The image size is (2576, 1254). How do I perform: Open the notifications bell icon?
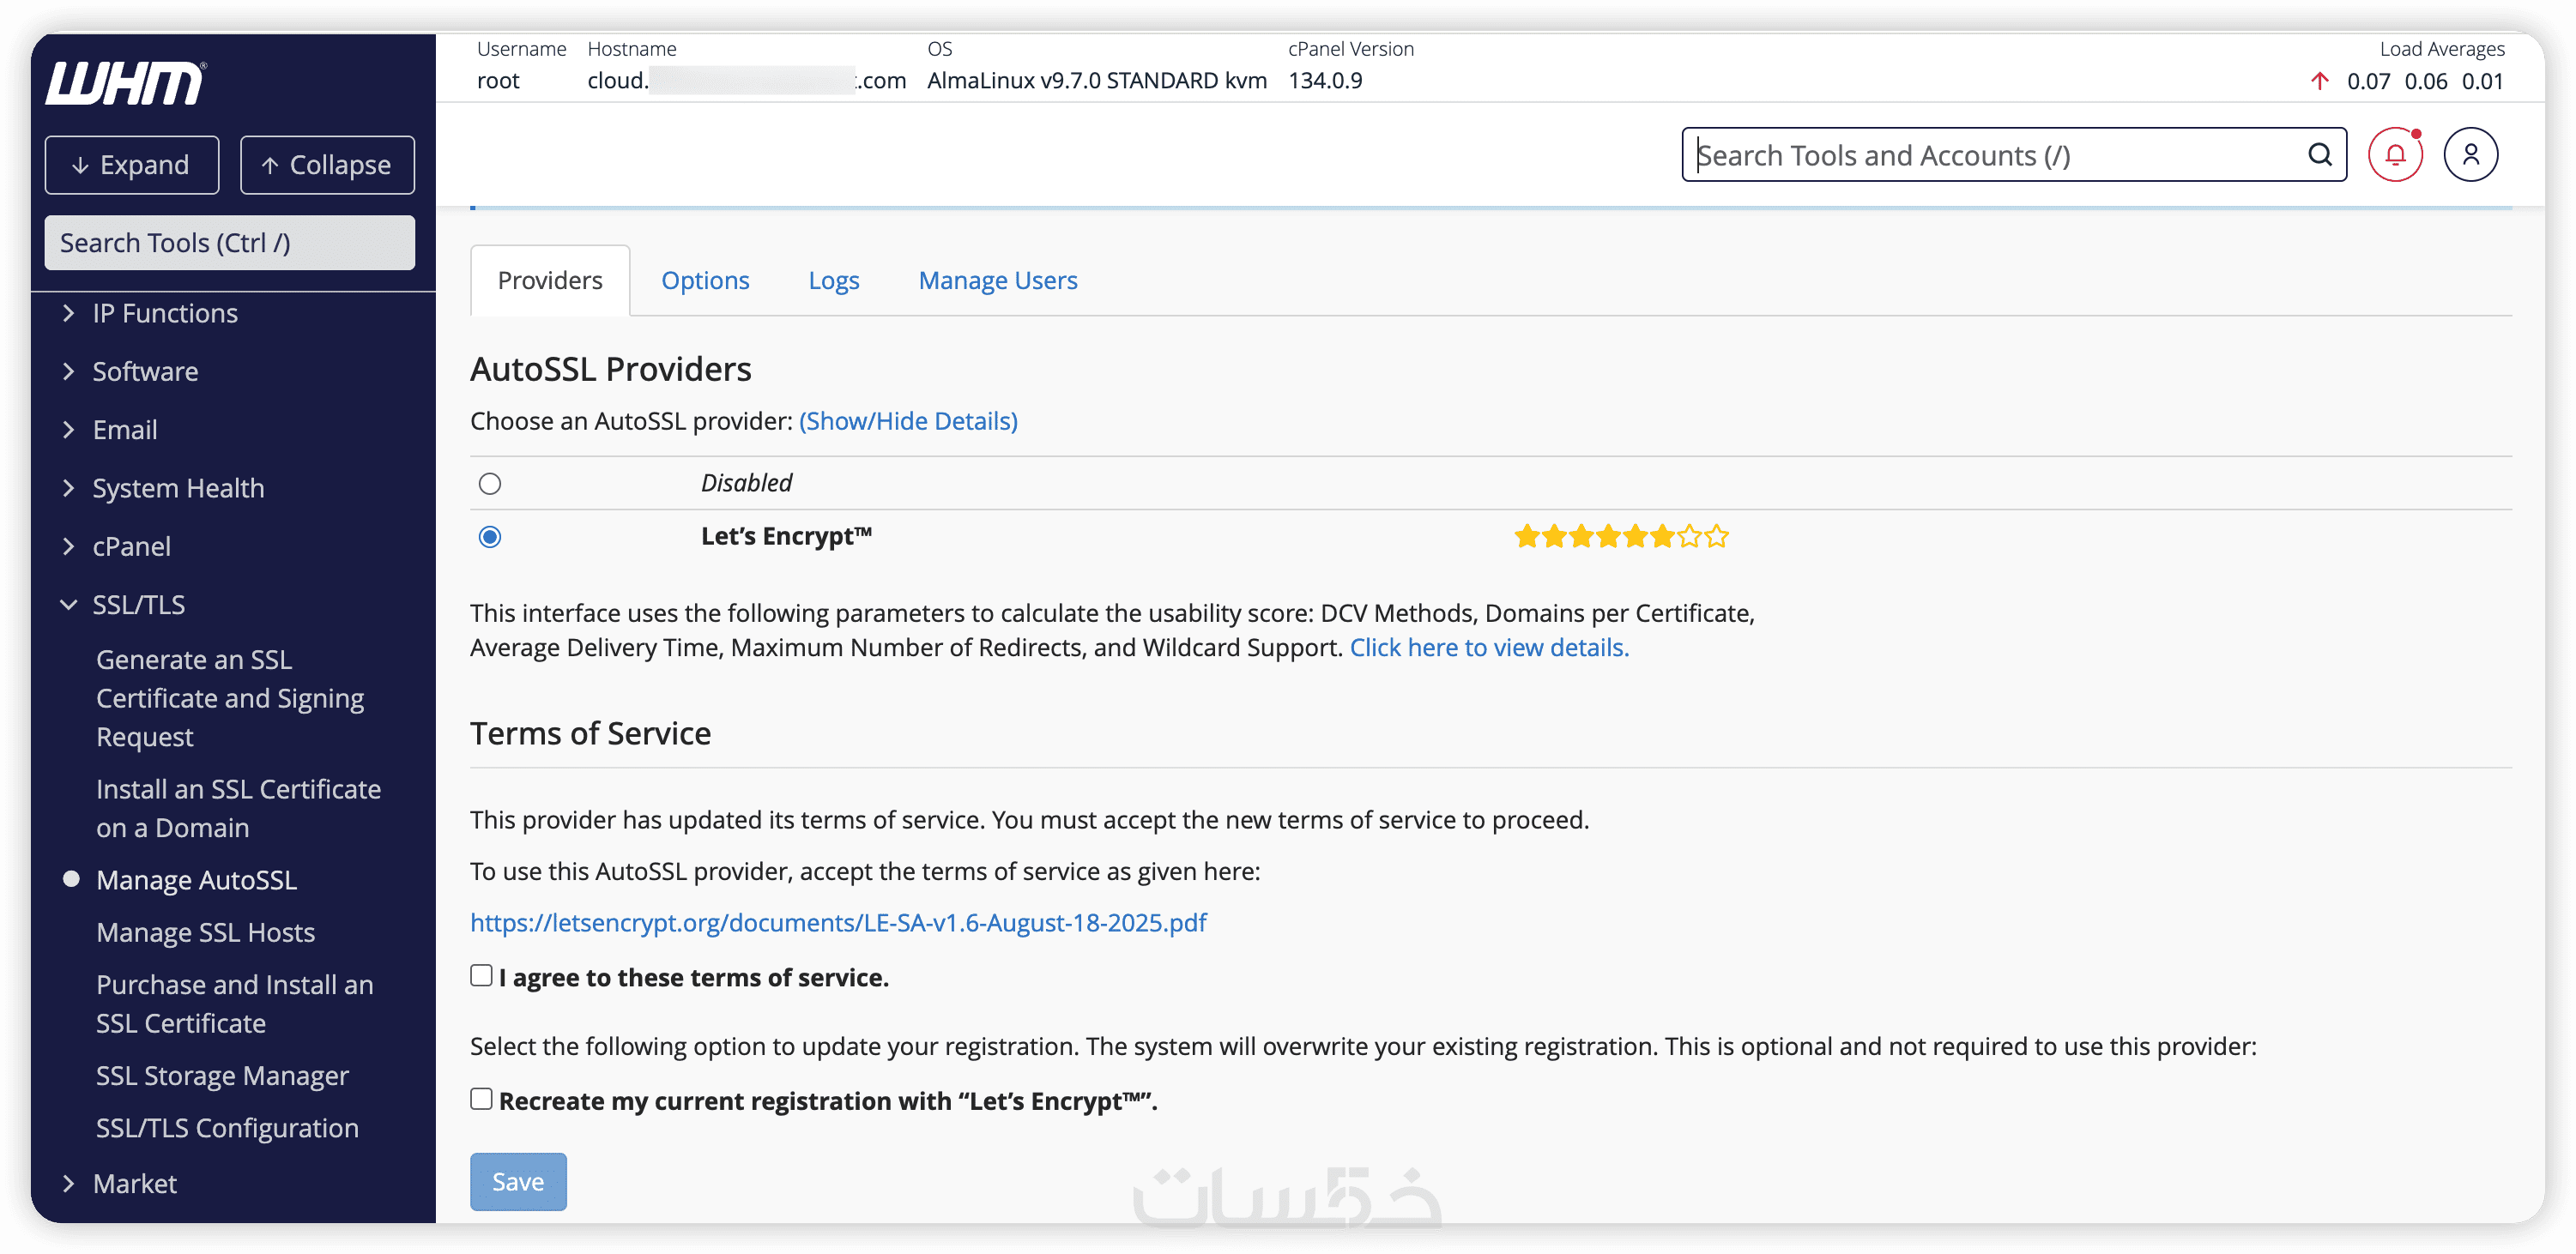pos(2395,155)
